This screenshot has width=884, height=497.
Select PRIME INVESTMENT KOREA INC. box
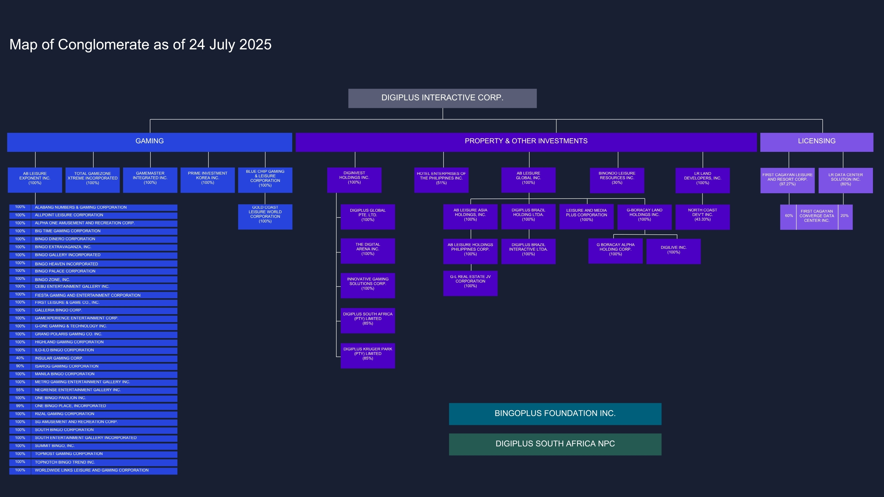coord(207,180)
